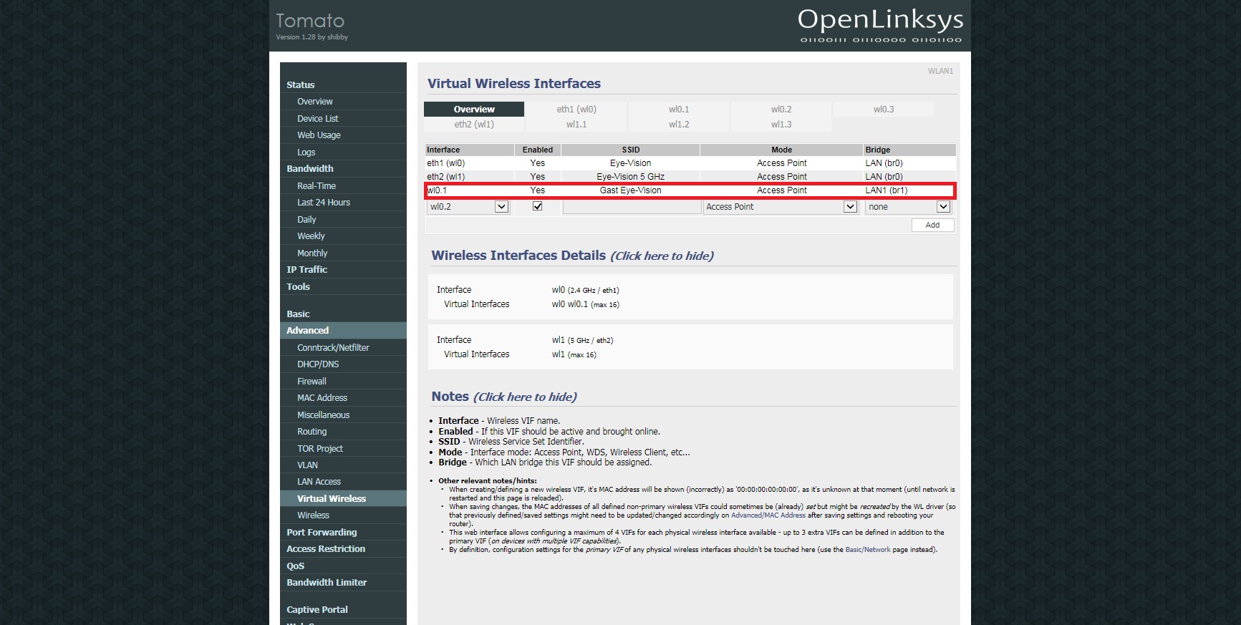Navigate to the VLAN settings page
This screenshot has height=625, width=1241.
[307, 465]
